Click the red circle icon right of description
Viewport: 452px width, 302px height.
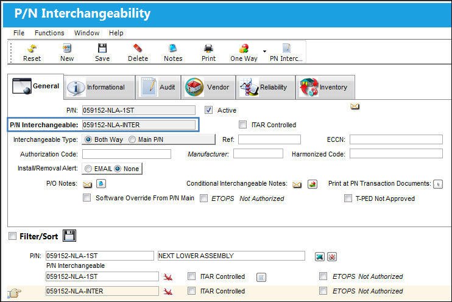click(332, 256)
